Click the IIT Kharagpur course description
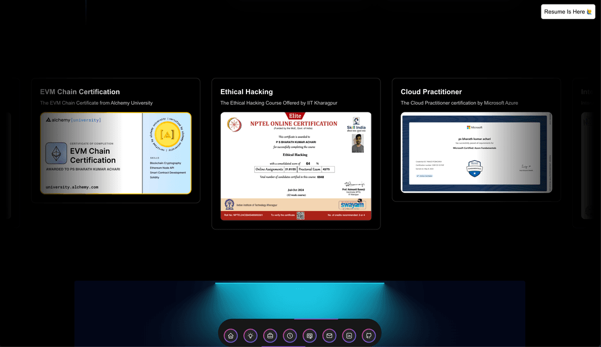Viewport: 601px width, 347px height. (x=279, y=102)
